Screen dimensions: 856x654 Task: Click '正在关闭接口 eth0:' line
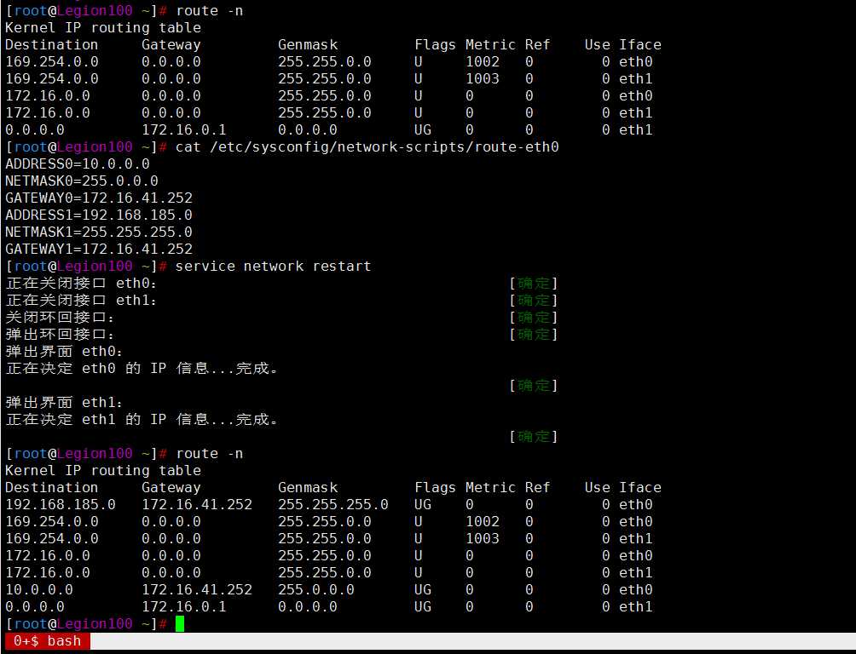tap(81, 283)
